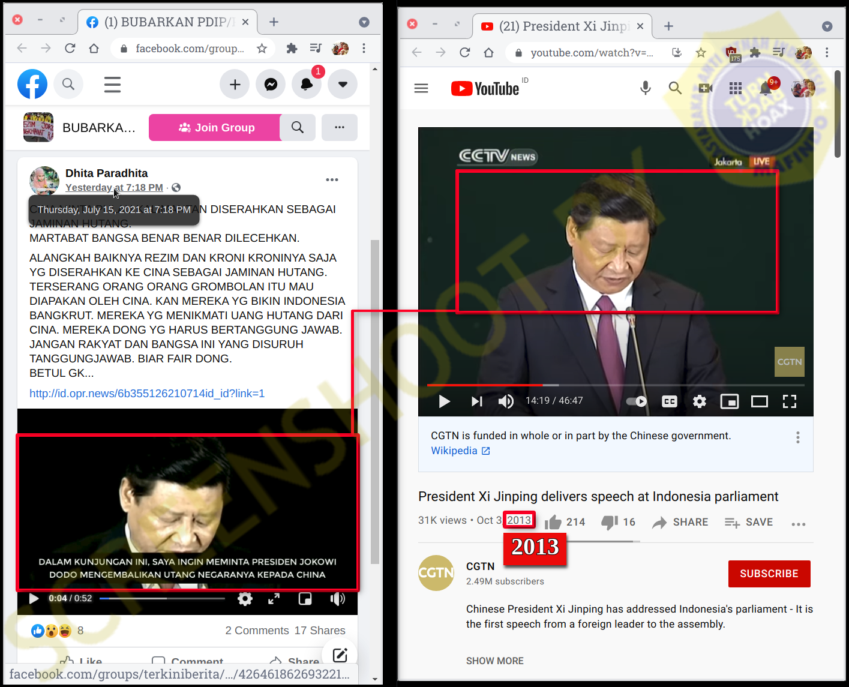Click the pink Join Group button

(x=215, y=127)
